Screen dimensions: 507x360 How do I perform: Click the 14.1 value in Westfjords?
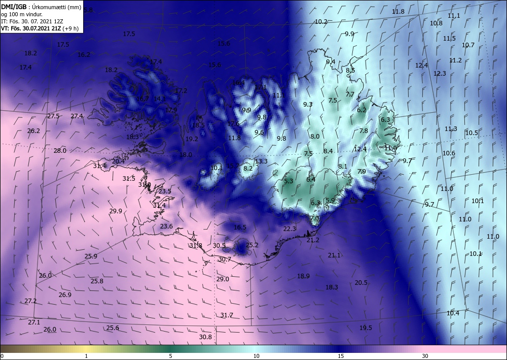(x=159, y=99)
